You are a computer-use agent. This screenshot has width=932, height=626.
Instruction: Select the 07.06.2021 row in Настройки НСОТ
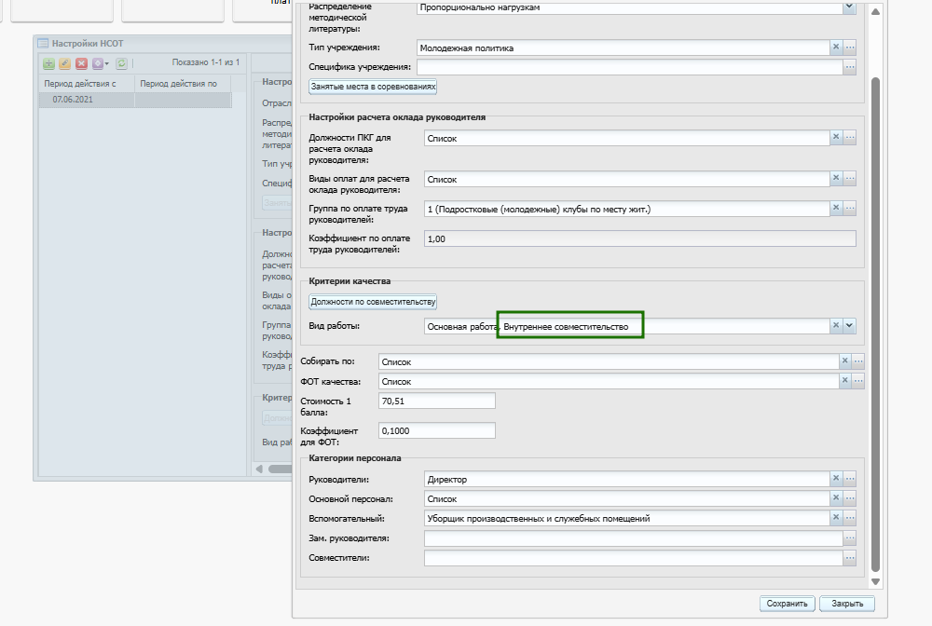point(135,100)
